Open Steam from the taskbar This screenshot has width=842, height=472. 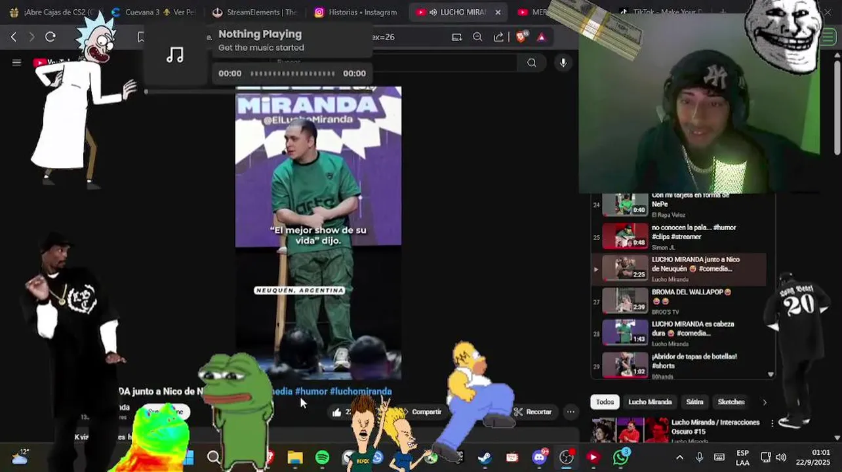point(485,458)
